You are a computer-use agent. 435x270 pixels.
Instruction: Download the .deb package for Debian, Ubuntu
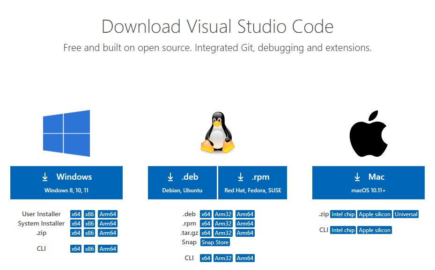tap(182, 182)
